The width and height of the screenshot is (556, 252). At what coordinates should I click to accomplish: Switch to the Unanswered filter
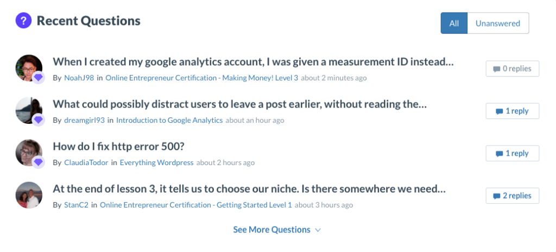pyautogui.click(x=497, y=23)
